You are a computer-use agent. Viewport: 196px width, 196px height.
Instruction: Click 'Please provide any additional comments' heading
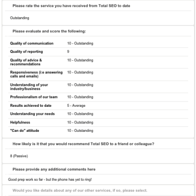coord(54,169)
